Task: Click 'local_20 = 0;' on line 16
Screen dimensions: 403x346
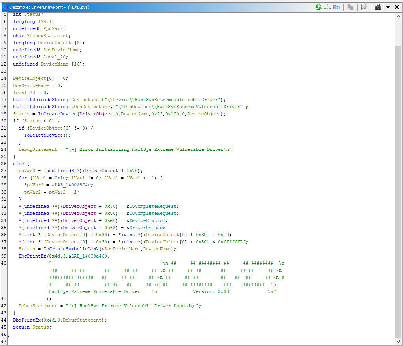Action: 31,93
